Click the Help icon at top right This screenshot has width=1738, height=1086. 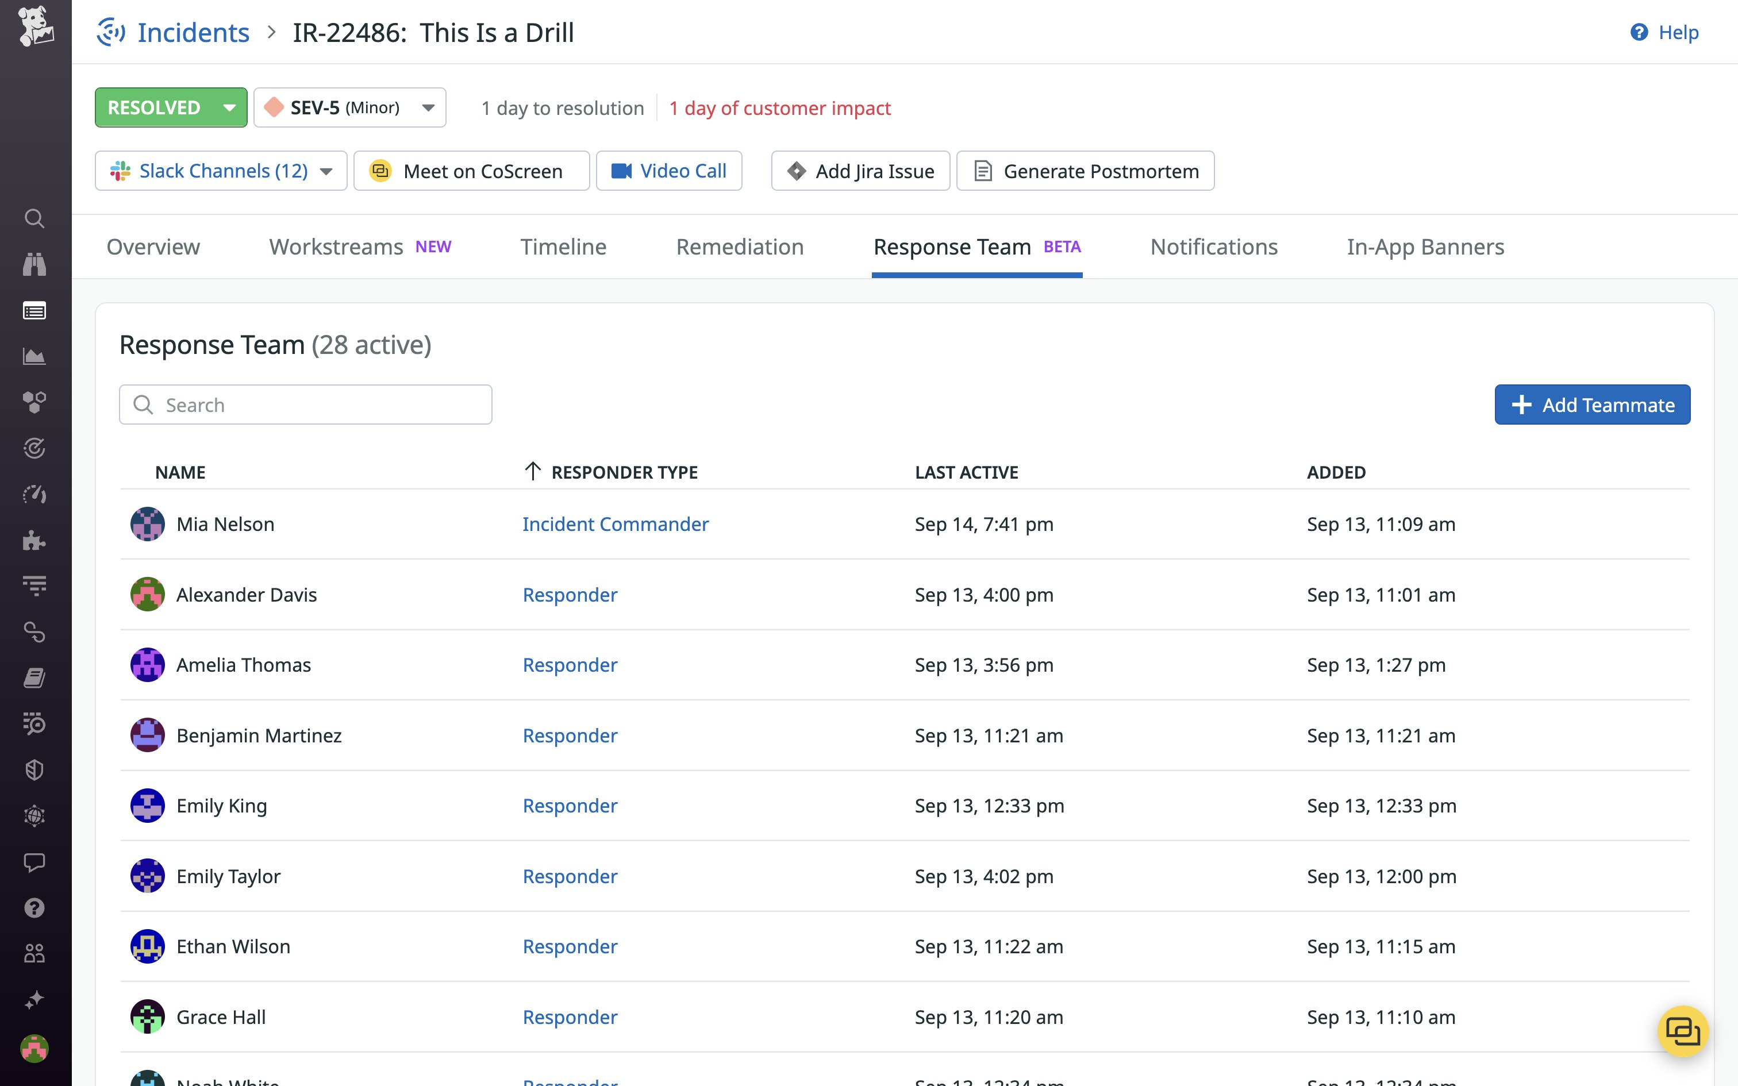pyautogui.click(x=1639, y=32)
